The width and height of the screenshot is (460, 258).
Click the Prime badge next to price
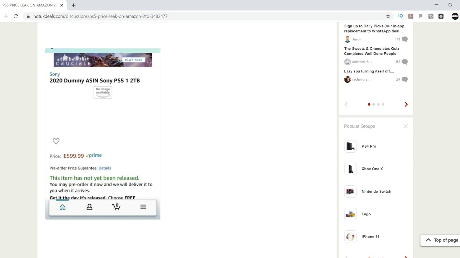click(93, 156)
